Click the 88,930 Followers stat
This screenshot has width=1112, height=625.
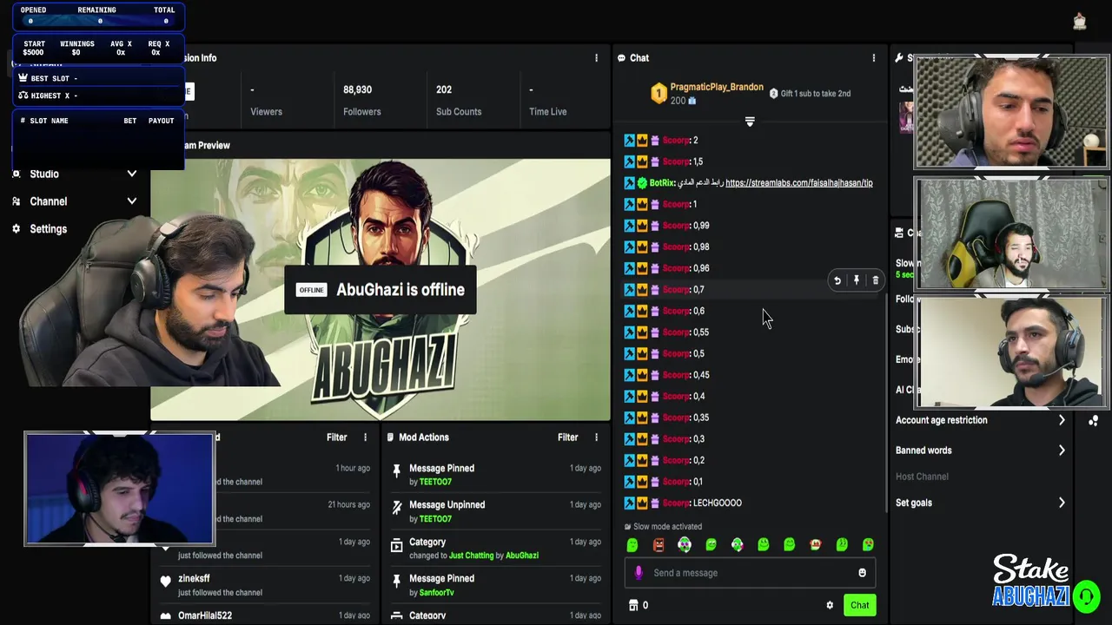coord(361,100)
